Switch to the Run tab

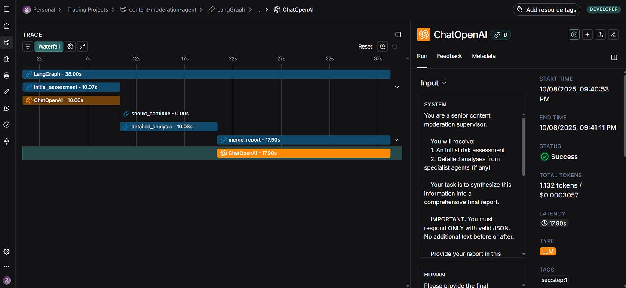(x=422, y=56)
